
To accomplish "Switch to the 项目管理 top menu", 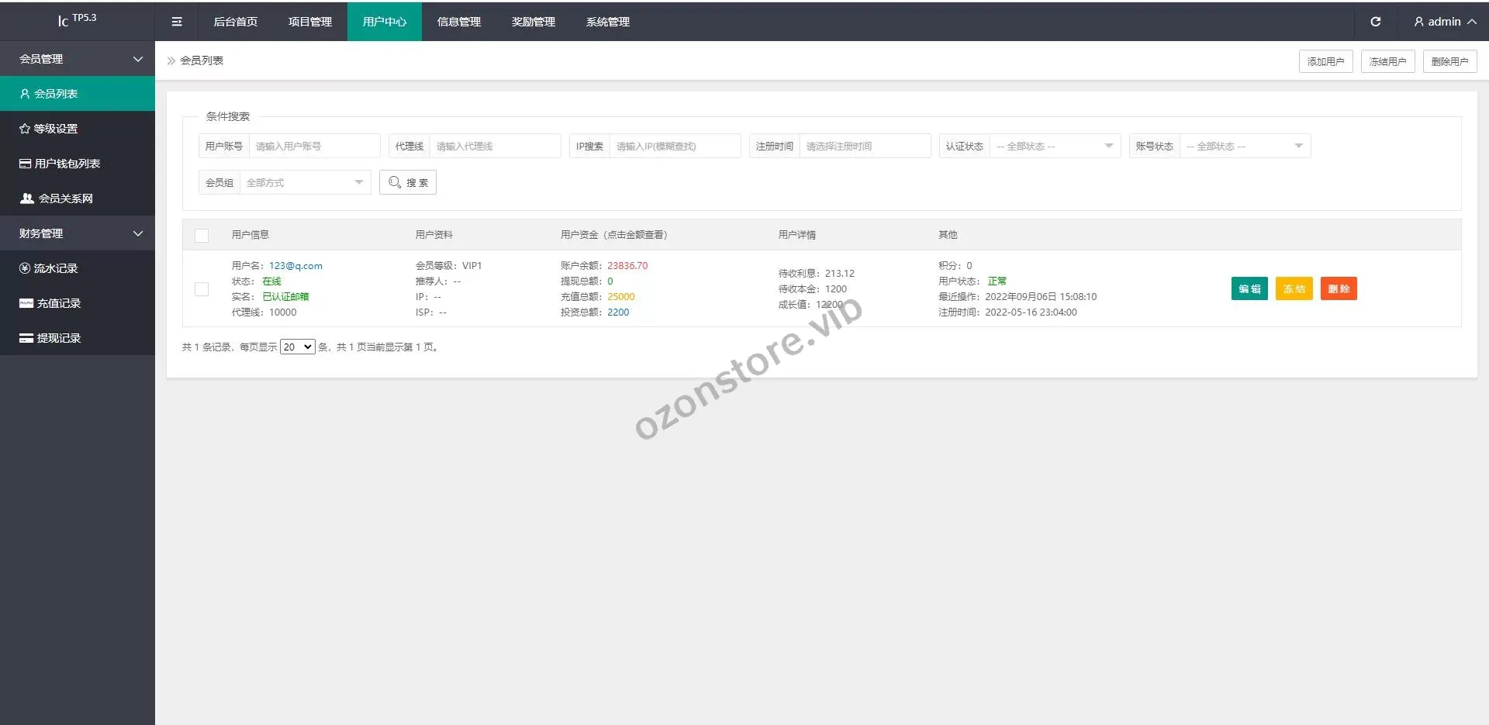I will [x=310, y=22].
